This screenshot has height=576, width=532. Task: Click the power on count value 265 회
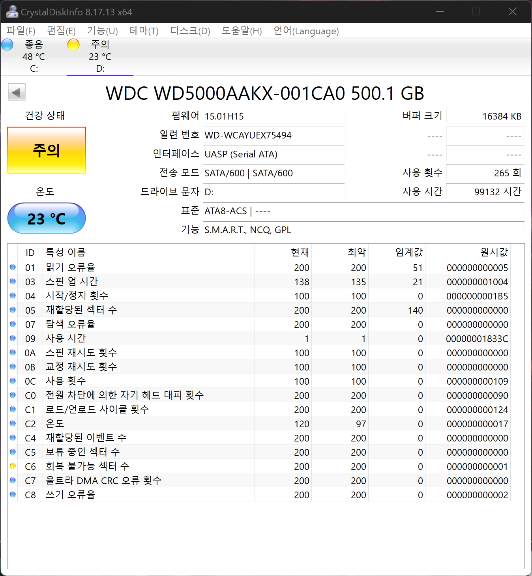[x=485, y=173]
